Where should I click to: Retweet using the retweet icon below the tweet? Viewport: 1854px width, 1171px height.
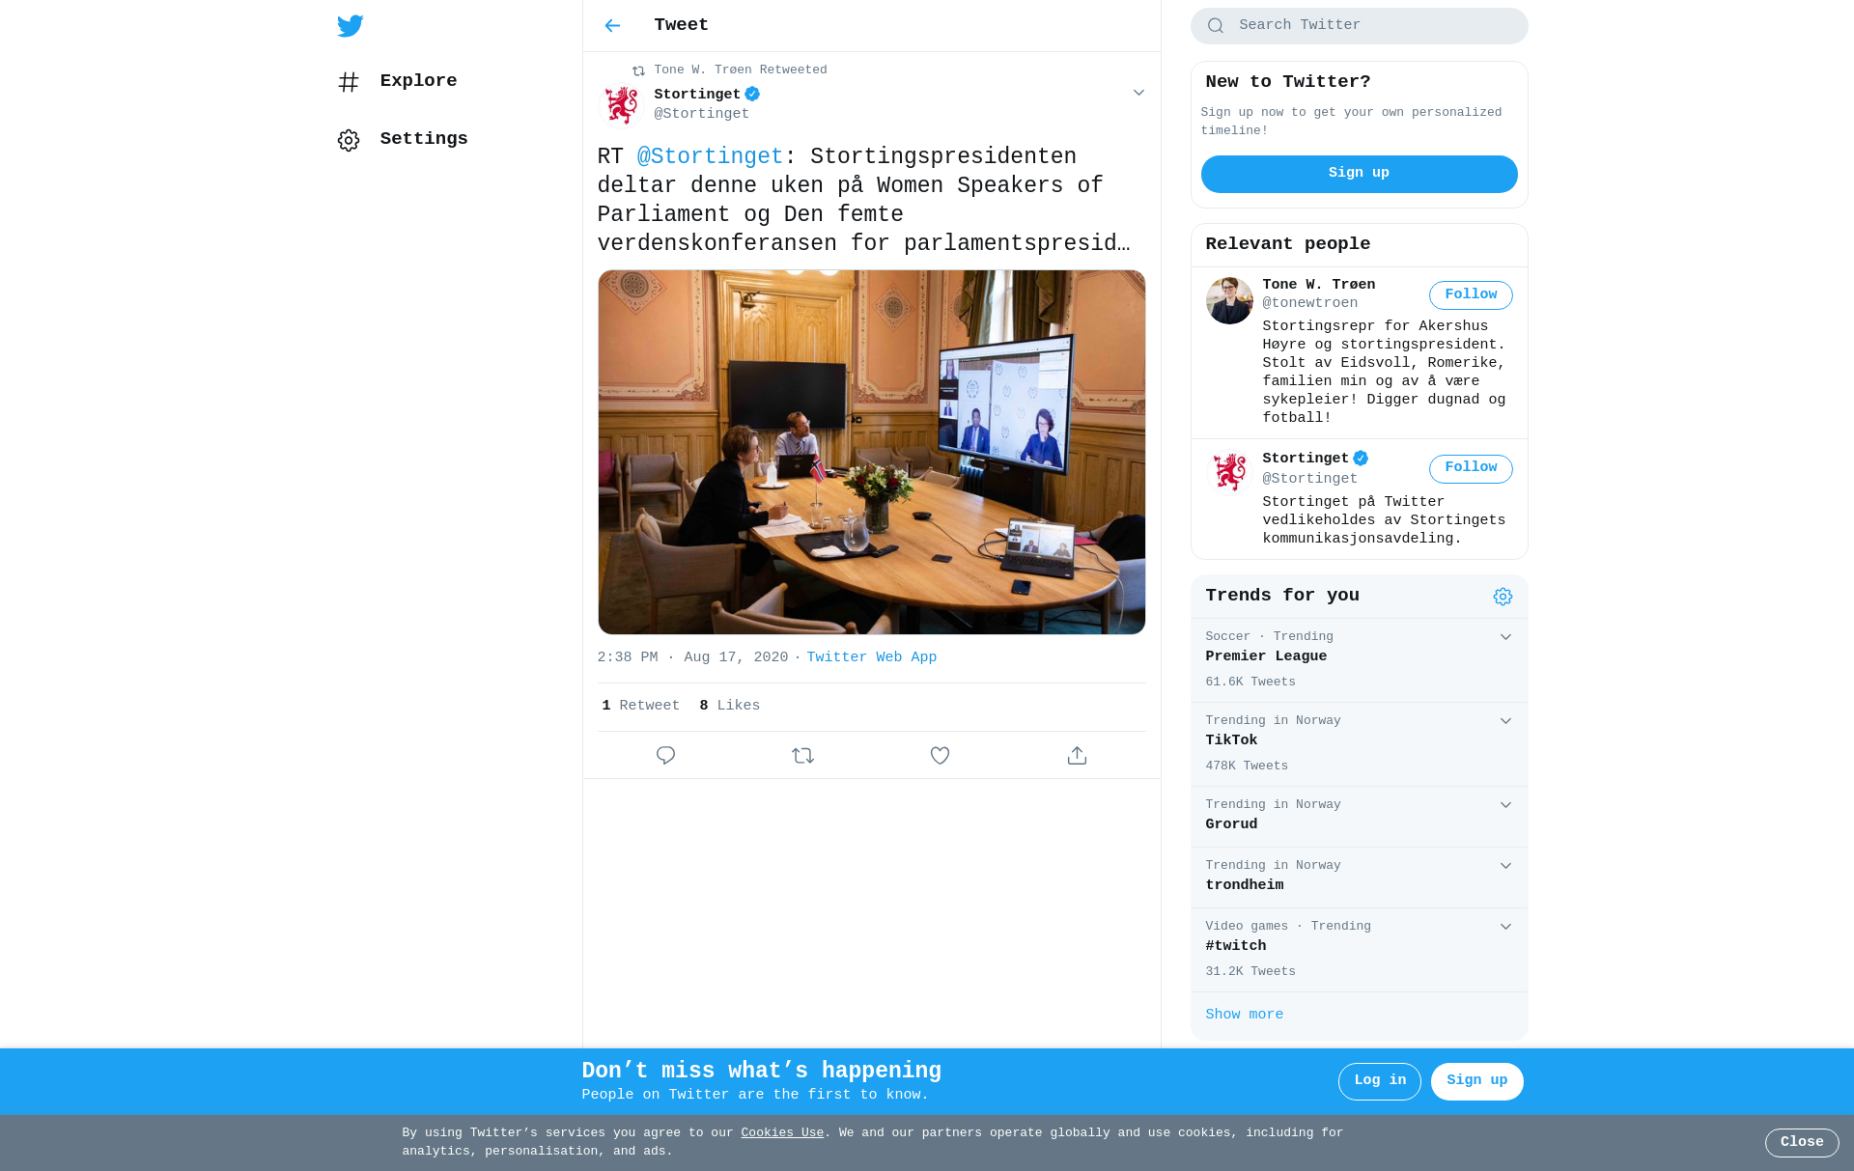(802, 756)
